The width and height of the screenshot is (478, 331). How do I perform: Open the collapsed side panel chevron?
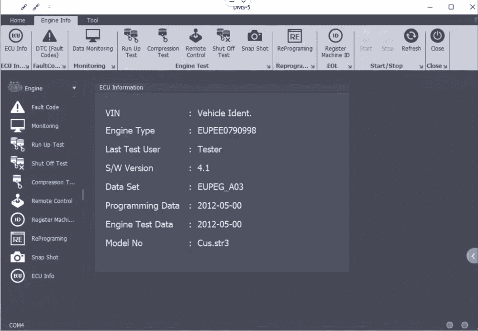[x=473, y=256]
